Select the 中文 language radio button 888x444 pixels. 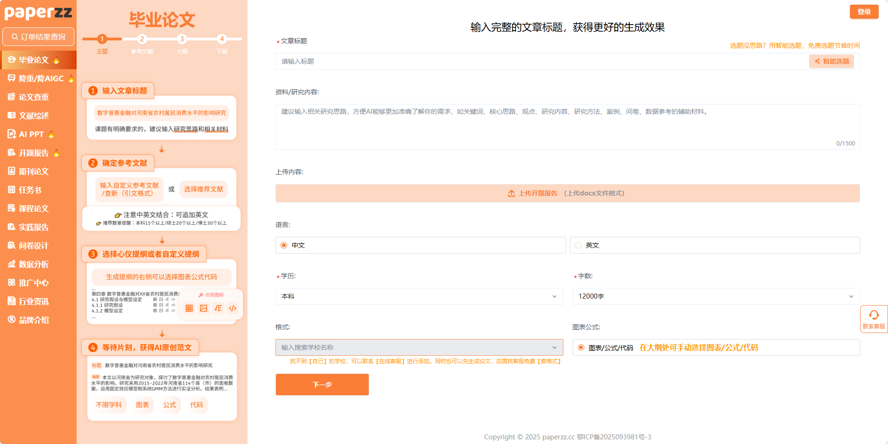point(284,245)
